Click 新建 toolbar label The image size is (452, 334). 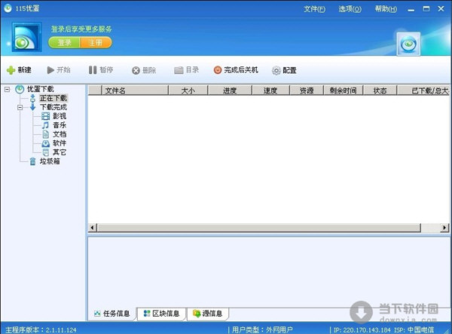25,70
